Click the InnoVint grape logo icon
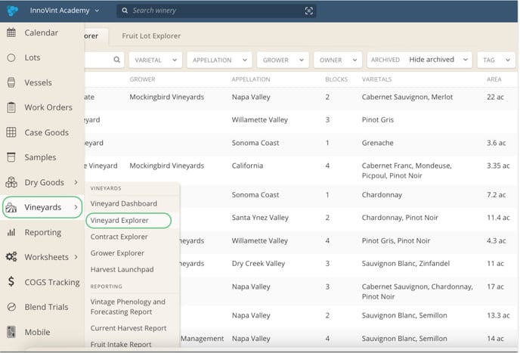 point(12,11)
